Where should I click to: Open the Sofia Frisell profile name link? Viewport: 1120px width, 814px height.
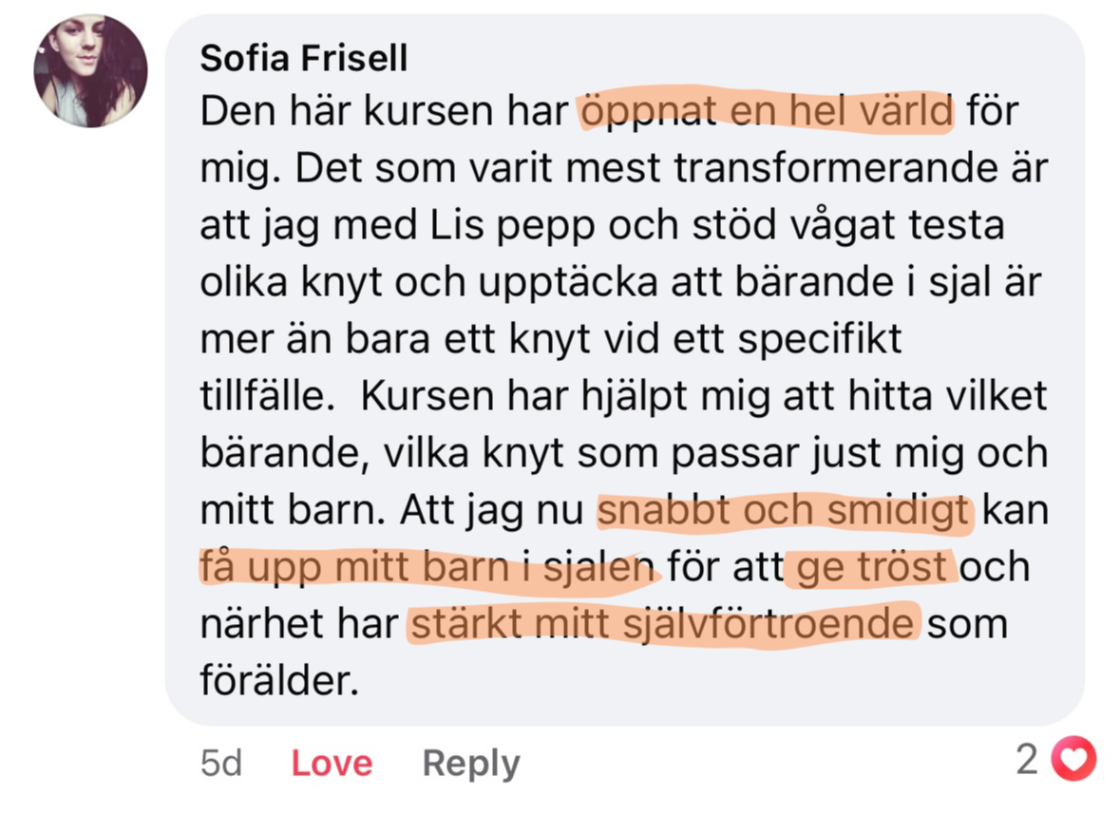coord(303,59)
